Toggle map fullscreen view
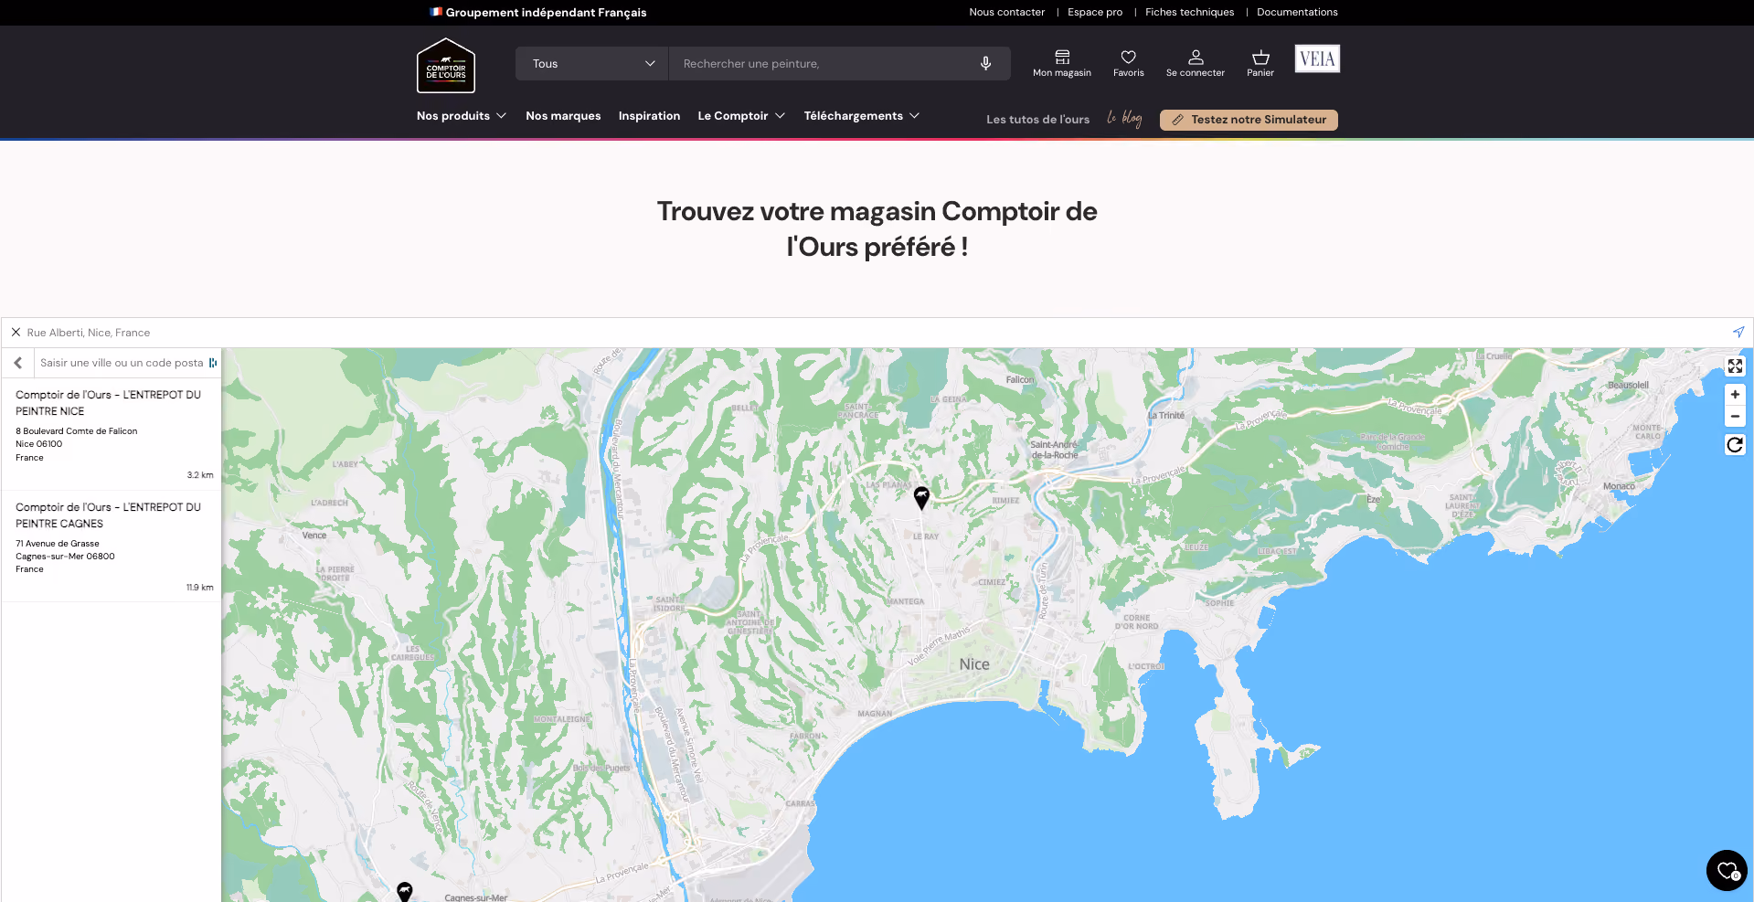This screenshot has width=1754, height=902. point(1735,366)
